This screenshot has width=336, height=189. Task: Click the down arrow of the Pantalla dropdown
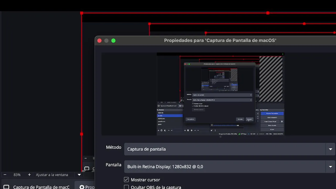(330, 167)
